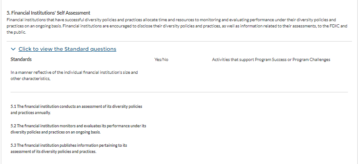This screenshot has width=359, height=164.
Task: Collapse the Standard questions chevron arrow
Action: tap(13, 49)
